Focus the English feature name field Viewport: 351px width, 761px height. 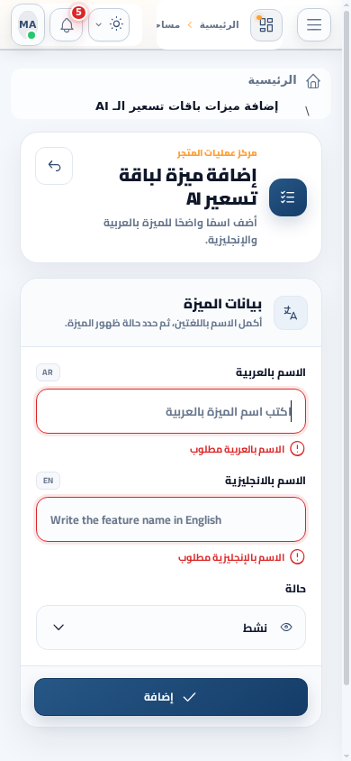point(171,519)
